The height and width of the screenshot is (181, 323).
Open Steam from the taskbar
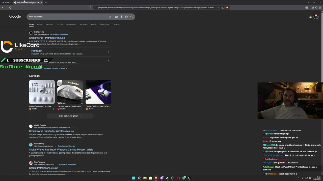point(167,178)
